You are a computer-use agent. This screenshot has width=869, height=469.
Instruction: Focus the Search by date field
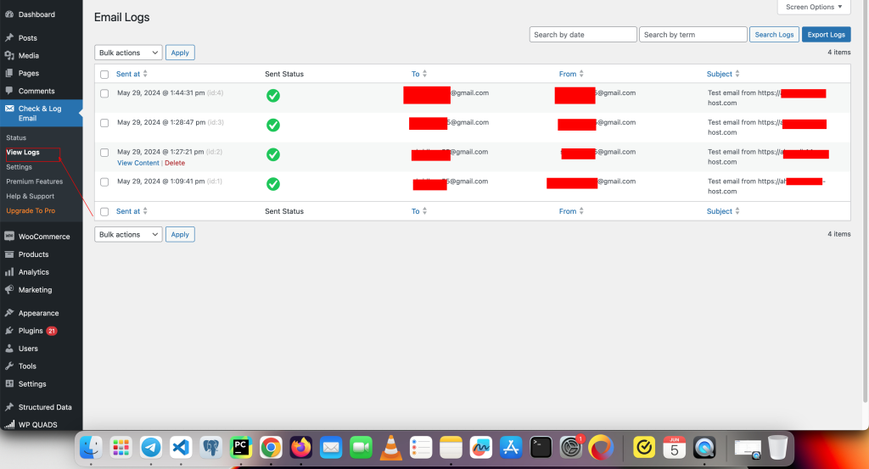pyautogui.click(x=583, y=34)
